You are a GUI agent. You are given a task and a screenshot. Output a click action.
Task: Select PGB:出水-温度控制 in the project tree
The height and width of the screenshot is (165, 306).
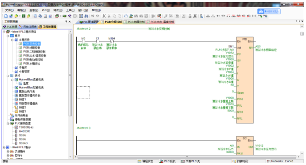[35, 56]
